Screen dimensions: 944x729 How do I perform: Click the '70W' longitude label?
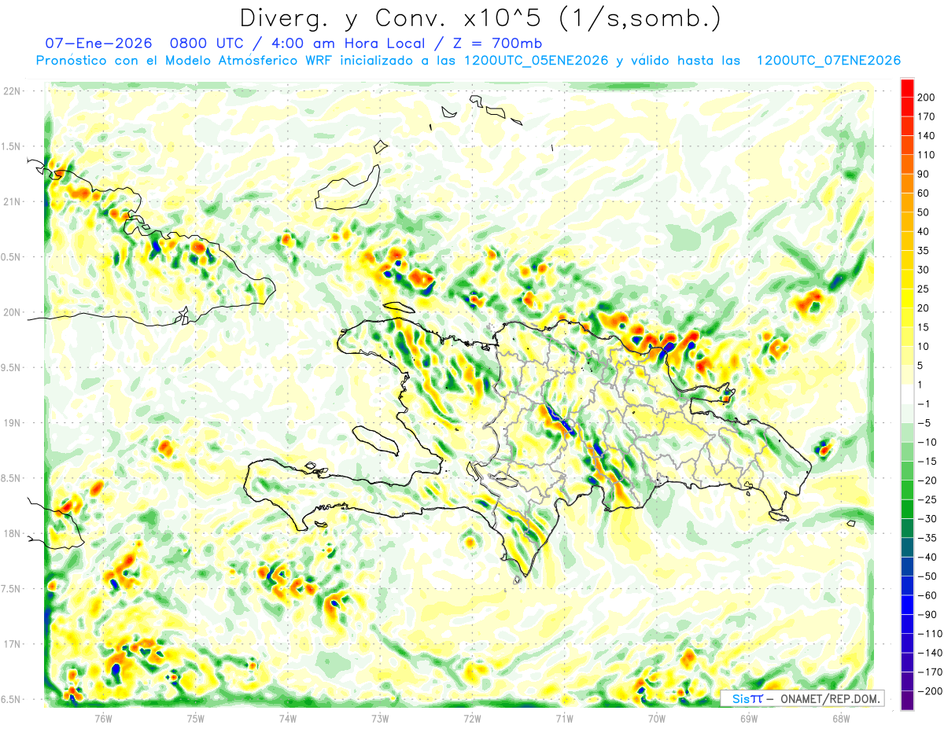click(x=657, y=719)
